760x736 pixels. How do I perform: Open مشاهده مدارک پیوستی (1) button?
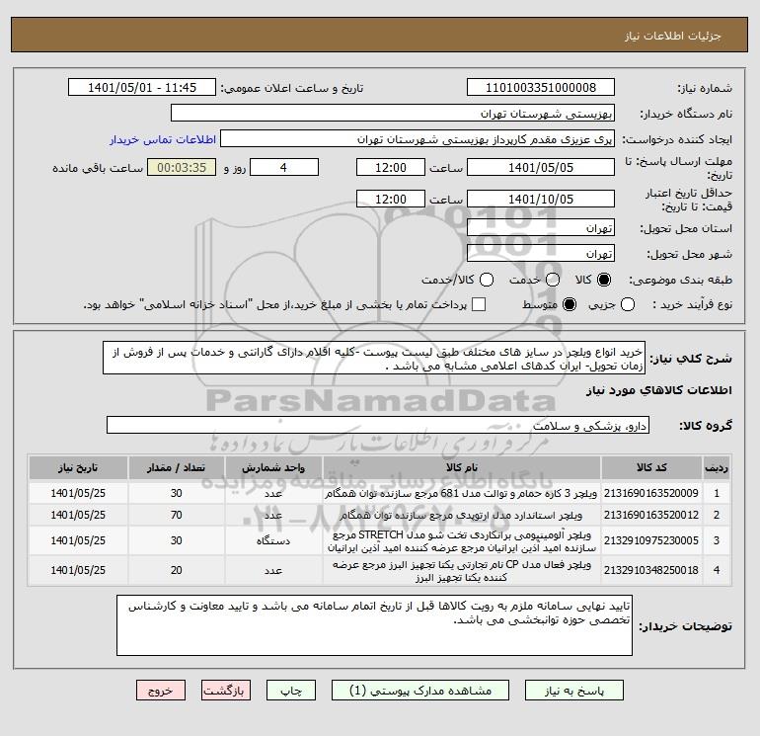(x=420, y=691)
